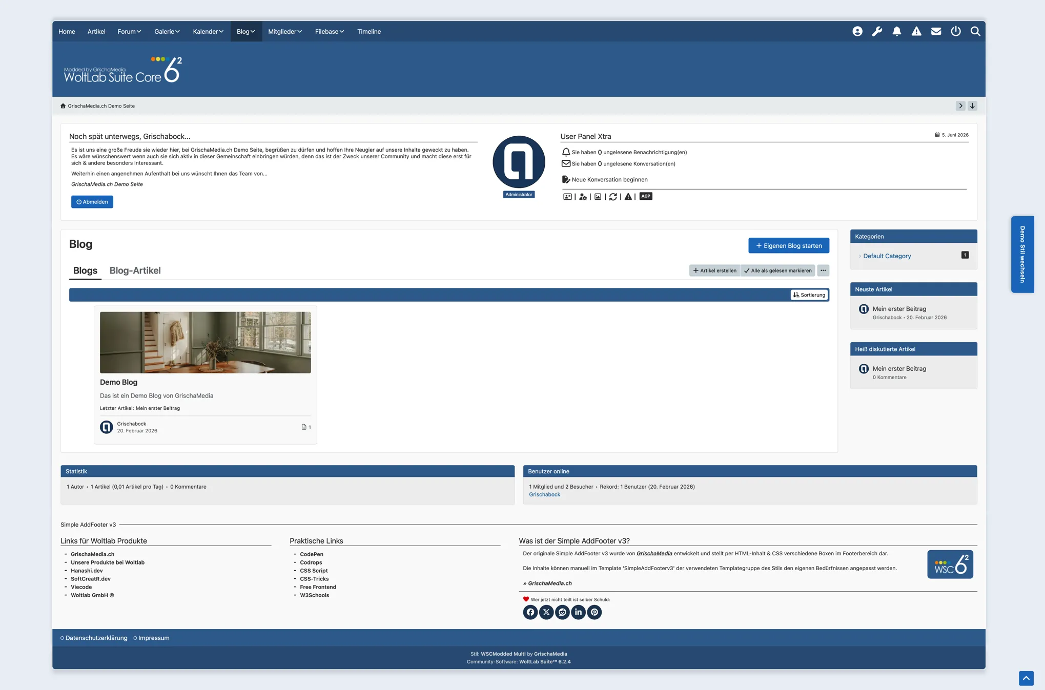This screenshot has width=1045, height=690.
Task: Click the warning icon in User Panel row
Action: click(x=628, y=197)
